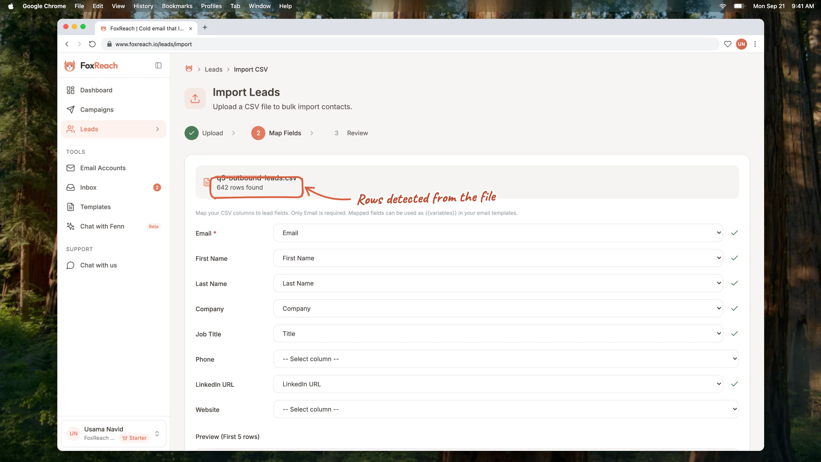Click the checkmark next to Company mapping
Viewport: 821px width, 462px height.
point(734,308)
